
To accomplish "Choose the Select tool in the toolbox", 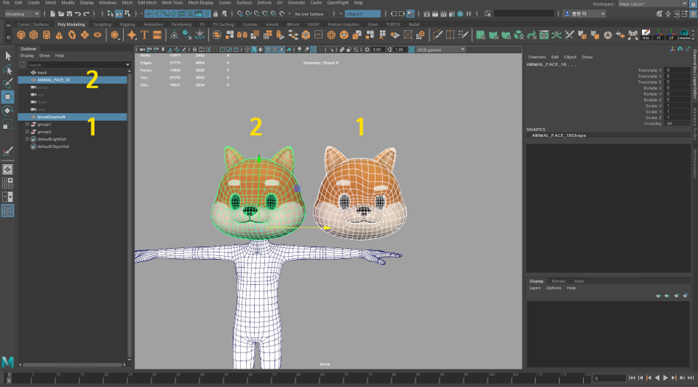I will coord(7,56).
